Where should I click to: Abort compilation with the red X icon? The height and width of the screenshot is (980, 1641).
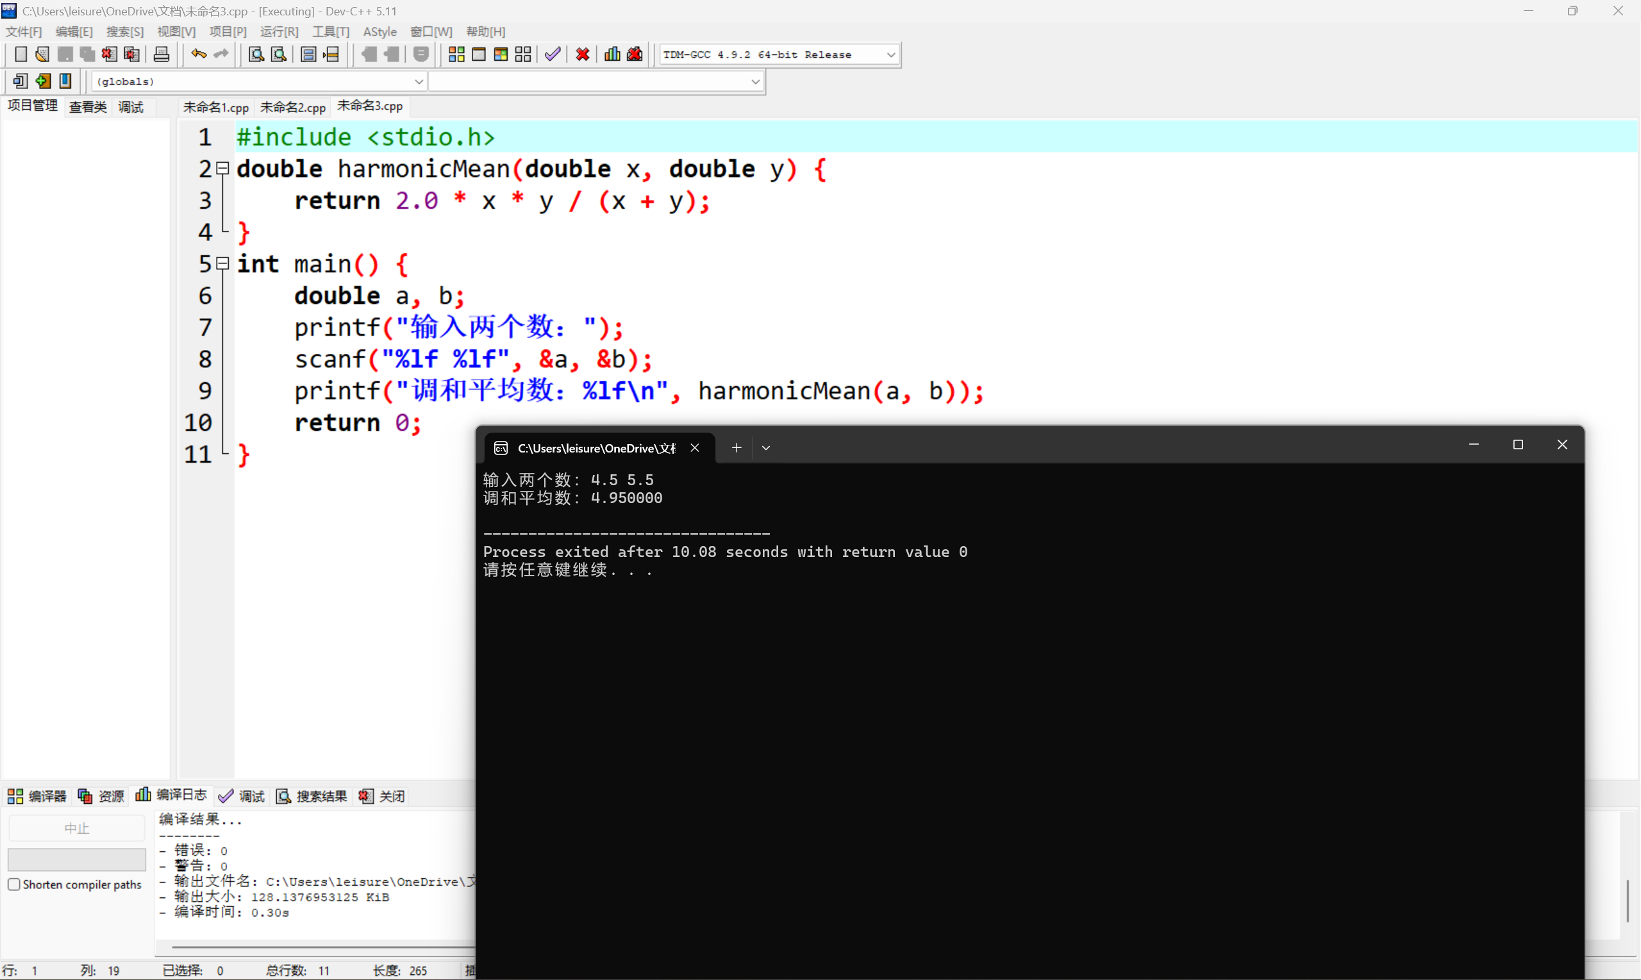(582, 54)
